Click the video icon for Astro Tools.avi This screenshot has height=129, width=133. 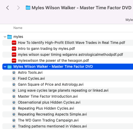point(14,73)
